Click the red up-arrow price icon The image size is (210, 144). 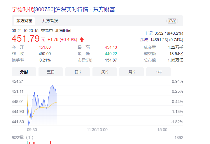click(x=82, y=40)
